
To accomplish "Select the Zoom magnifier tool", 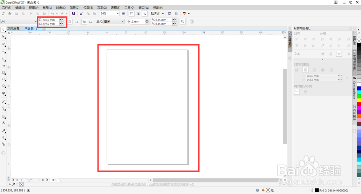I will click(x=4, y=52).
